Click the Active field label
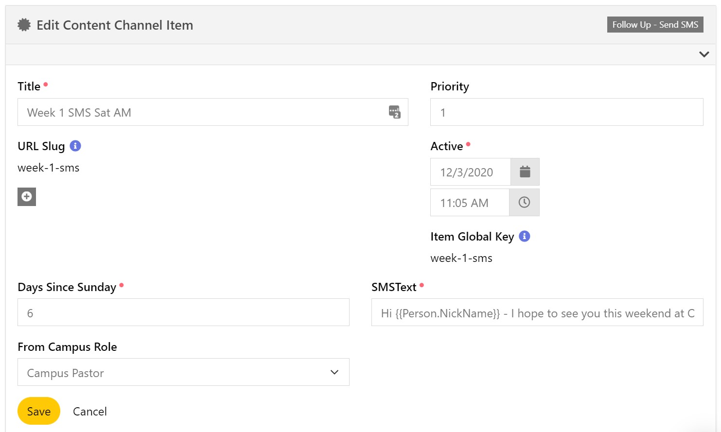721x432 pixels. (447, 146)
